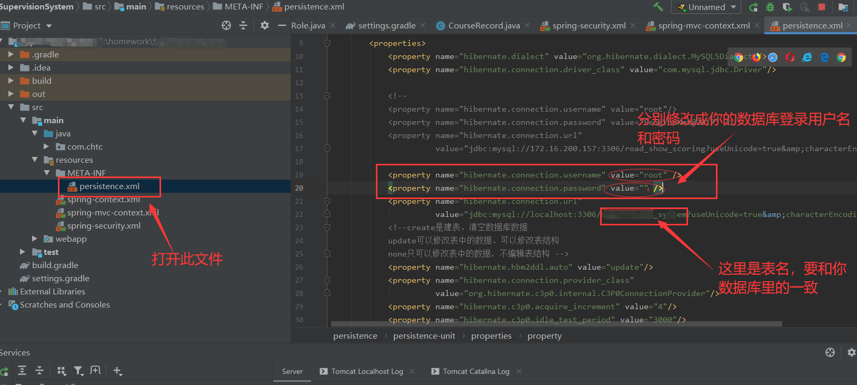Click persistence-unit in the XML breadcrumb
The height and width of the screenshot is (385, 857).
coord(424,335)
